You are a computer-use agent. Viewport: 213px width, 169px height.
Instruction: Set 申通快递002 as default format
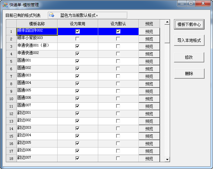click(118, 54)
